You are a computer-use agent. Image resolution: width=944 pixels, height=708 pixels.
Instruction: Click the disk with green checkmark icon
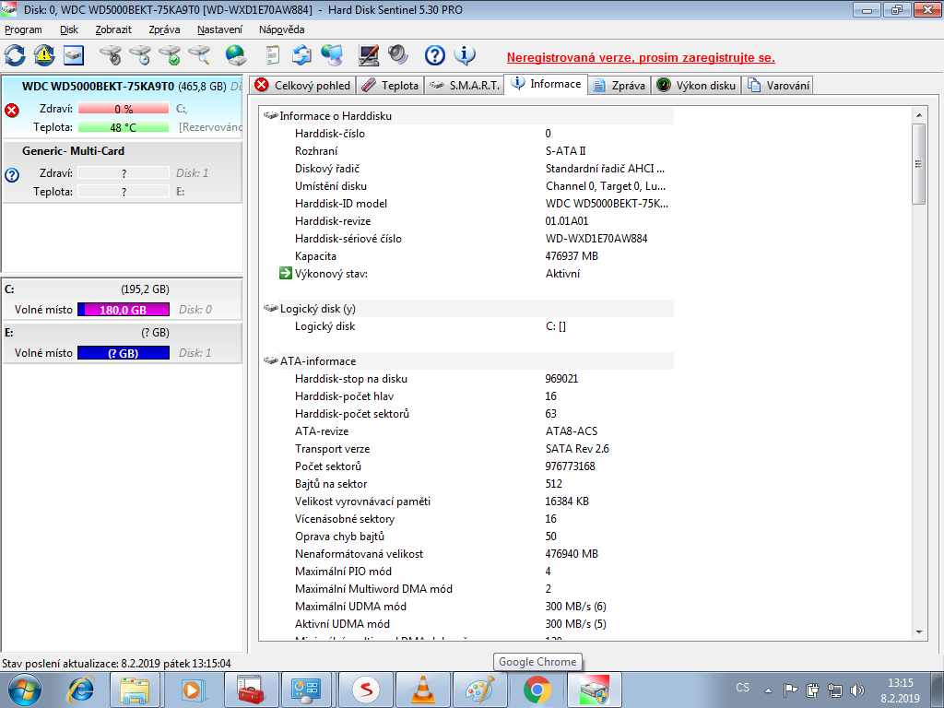[171, 54]
